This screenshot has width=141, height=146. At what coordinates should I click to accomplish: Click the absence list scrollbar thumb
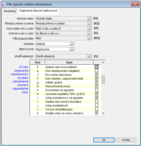pyautogui.click(x=103, y=80)
